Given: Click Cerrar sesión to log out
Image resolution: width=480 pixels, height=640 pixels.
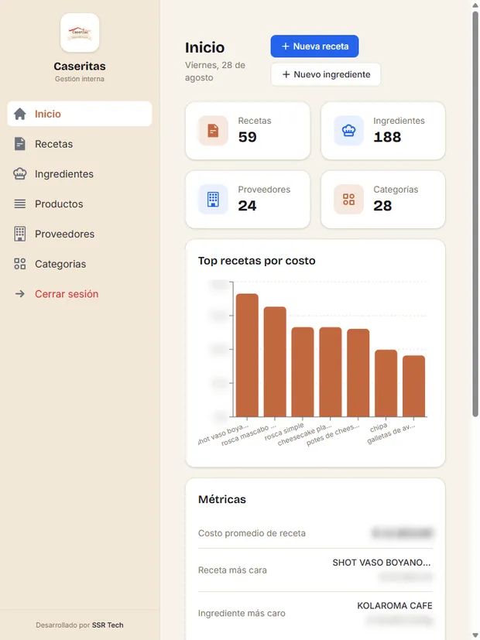Looking at the screenshot, I should click(x=80, y=294).
